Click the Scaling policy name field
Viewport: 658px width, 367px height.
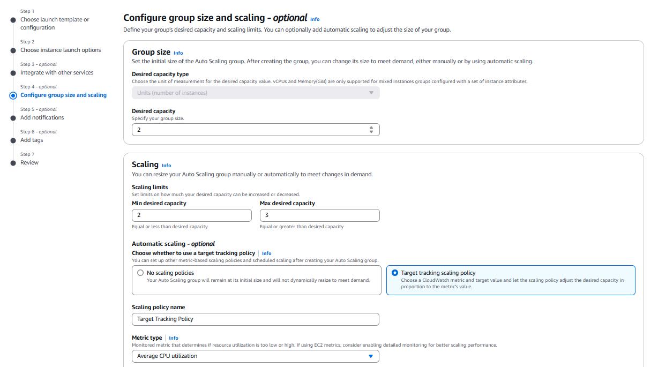[x=255, y=319]
